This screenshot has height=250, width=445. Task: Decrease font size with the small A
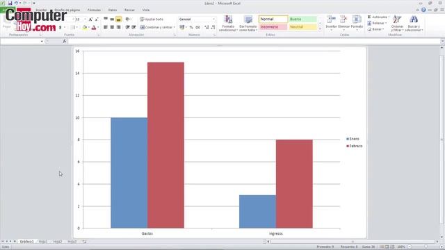click(x=97, y=19)
